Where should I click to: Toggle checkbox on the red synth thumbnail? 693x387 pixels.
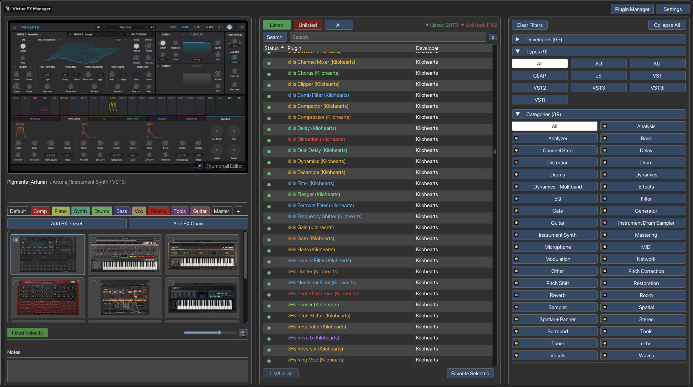point(16,283)
